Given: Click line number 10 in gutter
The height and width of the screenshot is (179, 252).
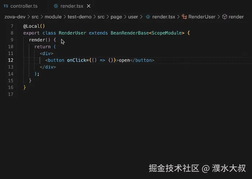Looking at the screenshot, I should tap(10, 46).
